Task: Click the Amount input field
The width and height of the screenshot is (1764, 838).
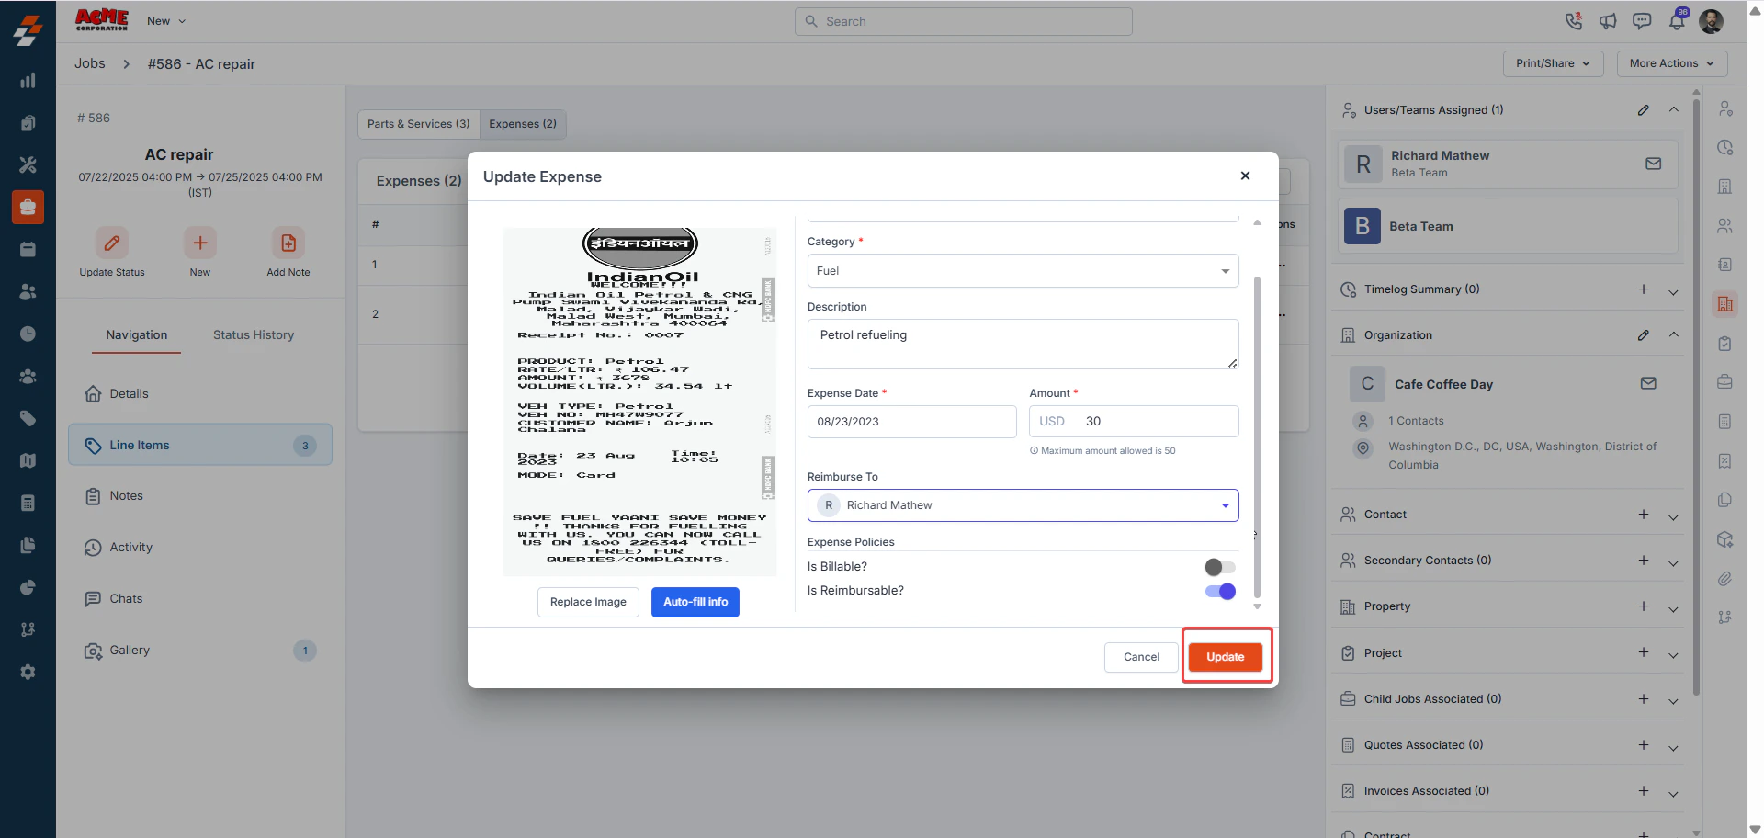Action: click(1134, 422)
